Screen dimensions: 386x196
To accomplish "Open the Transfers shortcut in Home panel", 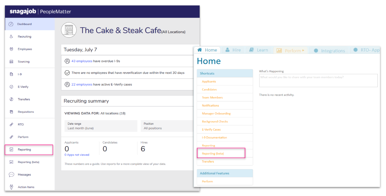I will (x=208, y=161).
